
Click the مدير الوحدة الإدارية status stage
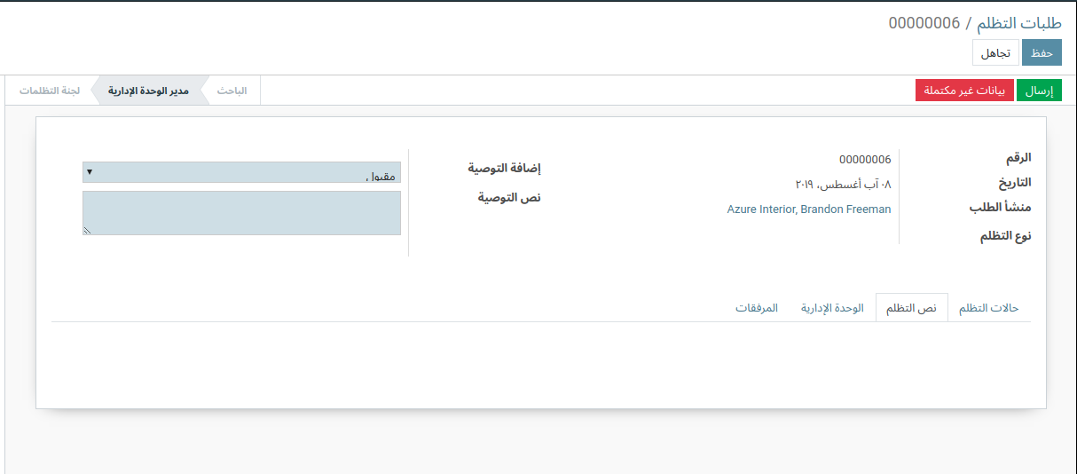[148, 91]
